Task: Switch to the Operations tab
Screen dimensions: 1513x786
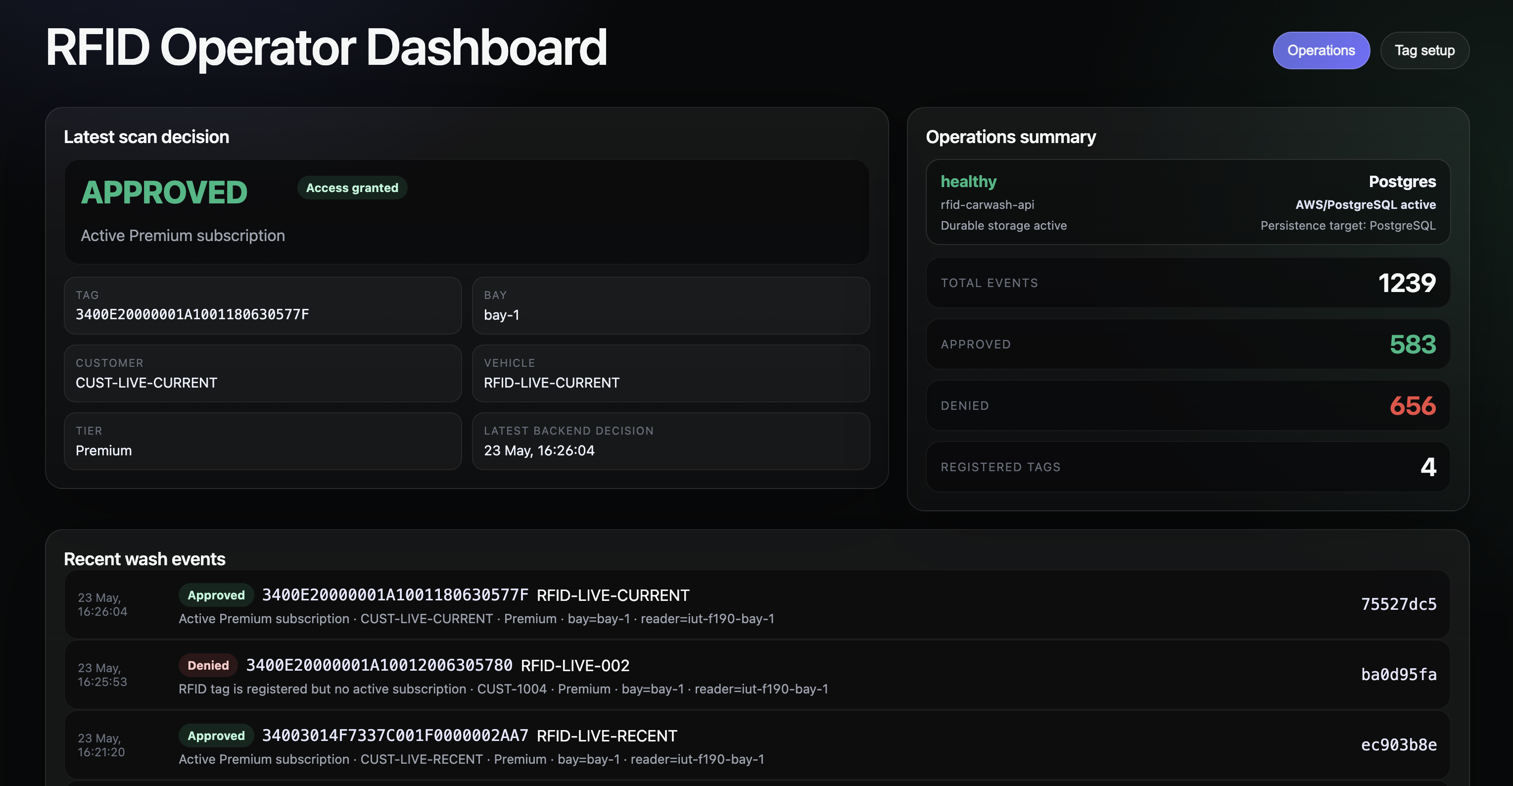Action: point(1321,50)
